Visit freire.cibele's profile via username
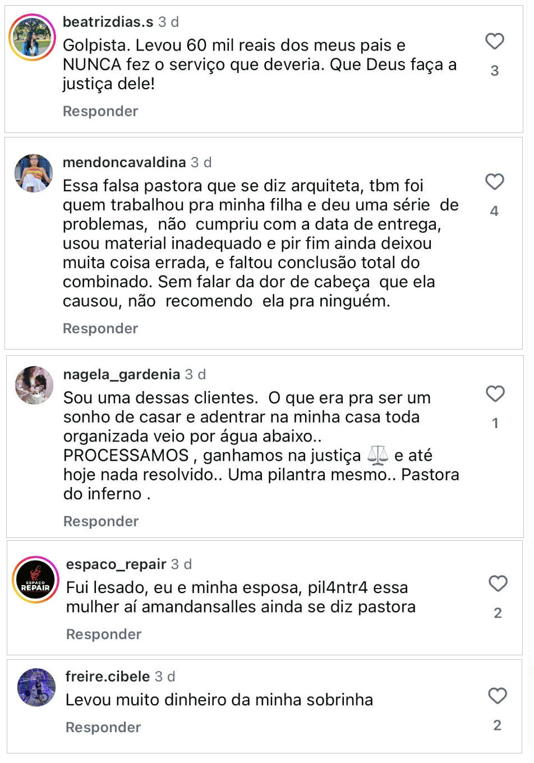 point(108,676)
